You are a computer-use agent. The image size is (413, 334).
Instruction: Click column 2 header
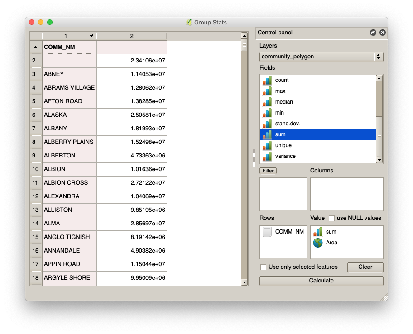point(132,36)
